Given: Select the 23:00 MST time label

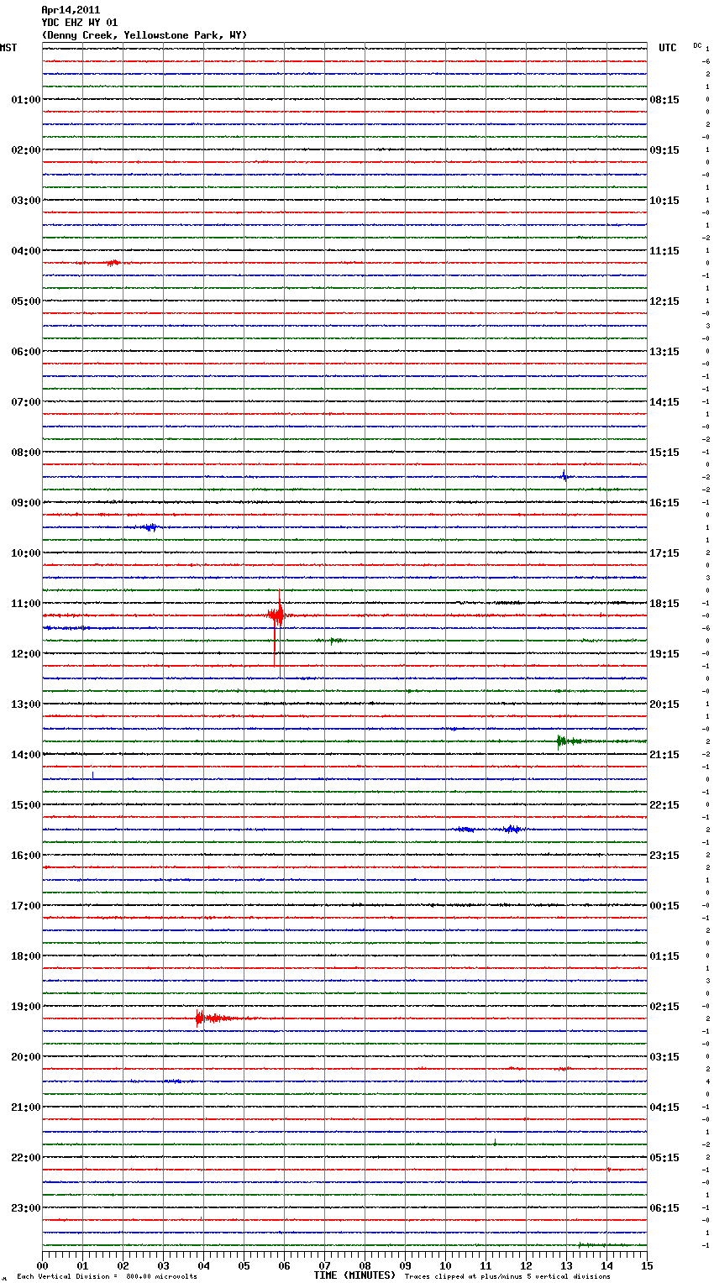Looking at the screenshot, I should coord(26,1208).
